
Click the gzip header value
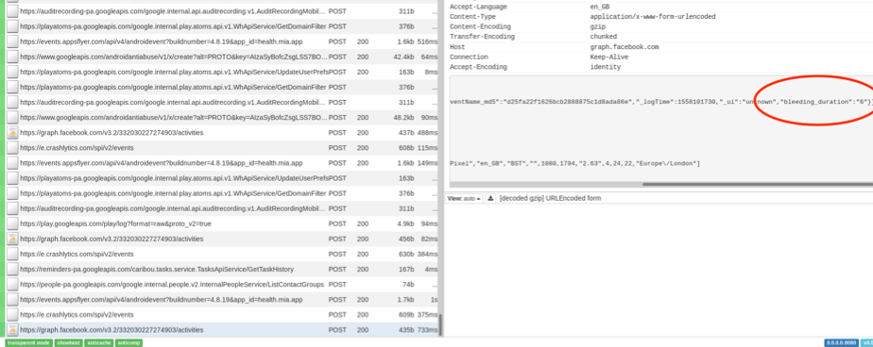(x=597, y=26)
